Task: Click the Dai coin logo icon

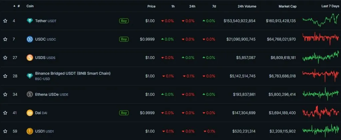Action: pyautogui.click(x=30, y=113)
